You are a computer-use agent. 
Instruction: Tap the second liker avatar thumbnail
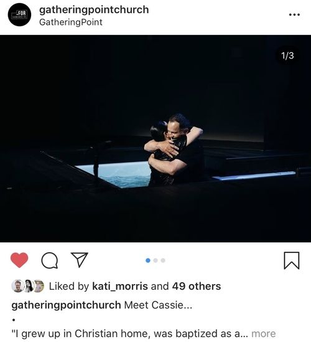(x=29, y=286)
